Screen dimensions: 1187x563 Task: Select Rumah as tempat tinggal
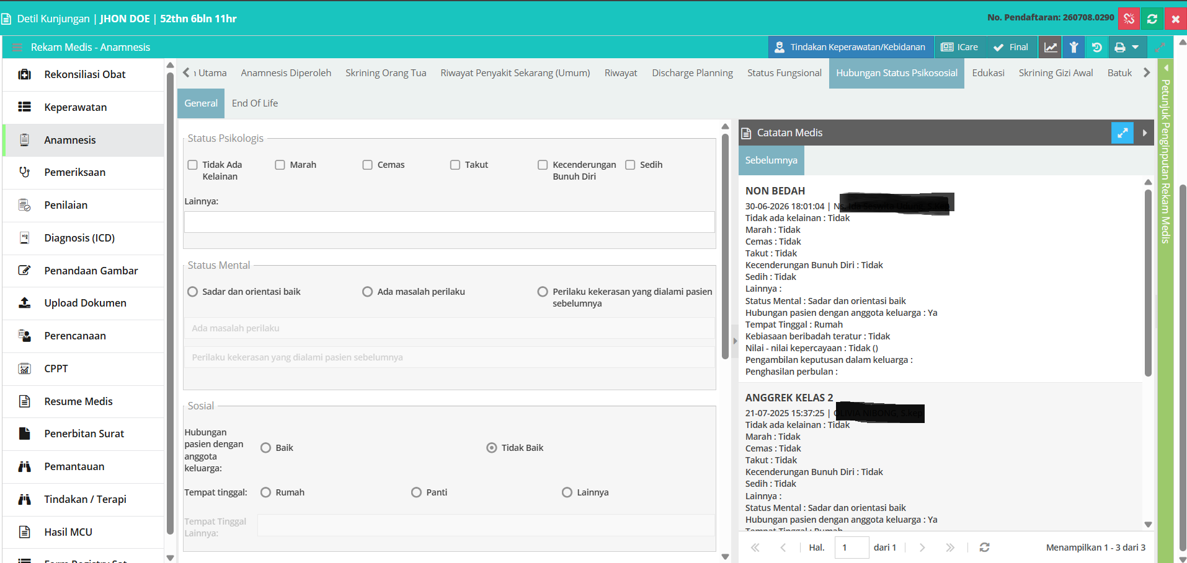[266, 492]
